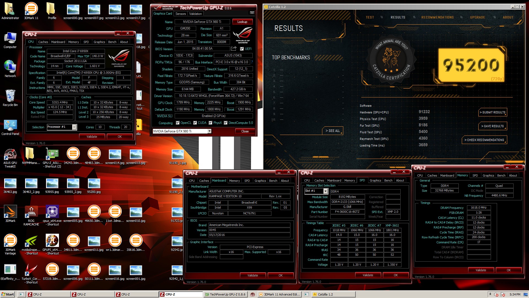The image size is (529, 298).
Task: Click the Close button in GPU-Z
Action: click(245, 131)
